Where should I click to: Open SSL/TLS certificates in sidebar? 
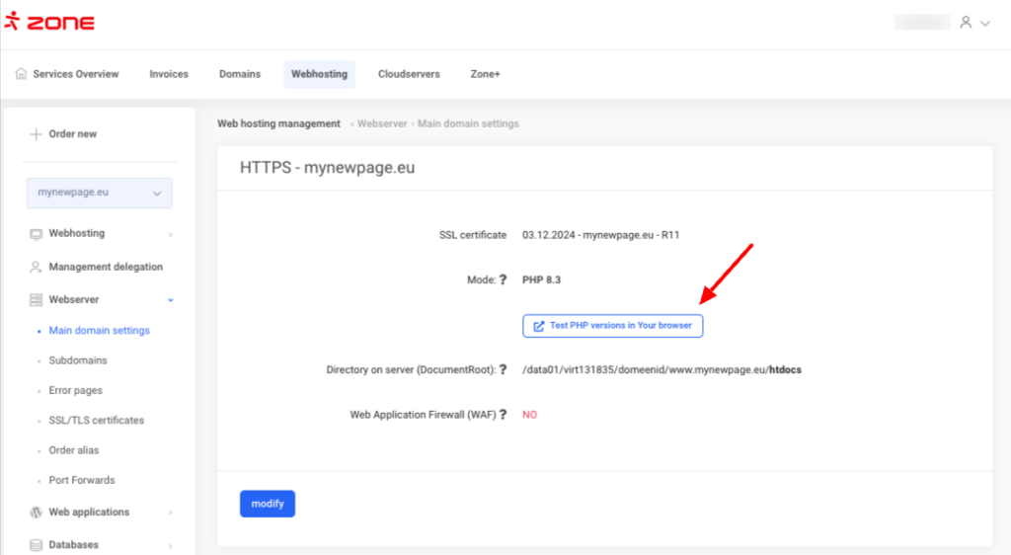(x=96, y=421)
